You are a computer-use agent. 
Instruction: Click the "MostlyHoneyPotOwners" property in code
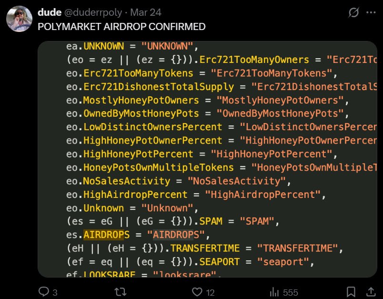click(141, 100)
